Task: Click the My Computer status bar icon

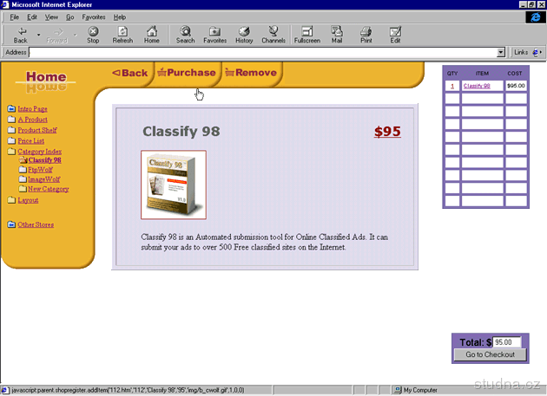Action: point(398,390)
